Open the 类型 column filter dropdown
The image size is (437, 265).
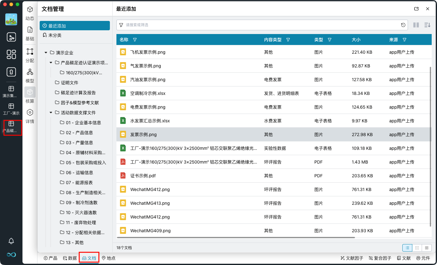330,40
